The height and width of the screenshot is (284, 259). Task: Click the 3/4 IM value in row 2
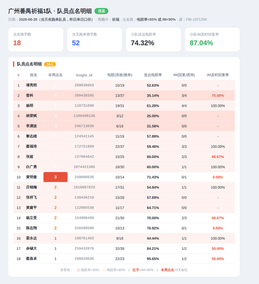coord(184,95)
